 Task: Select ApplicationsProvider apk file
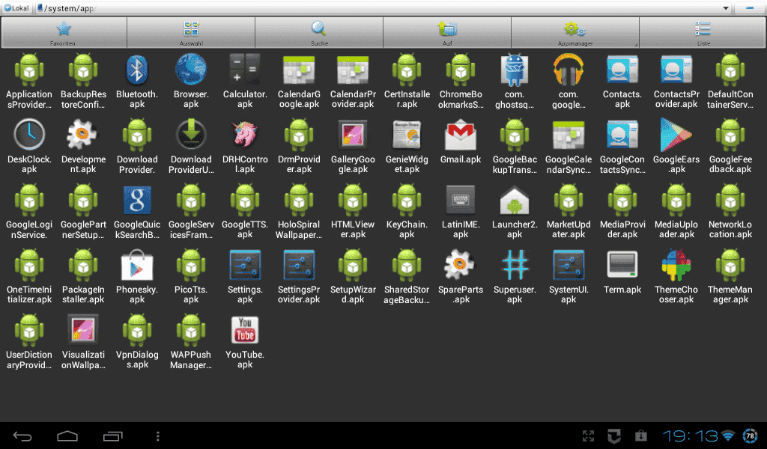tap(29, 70)
